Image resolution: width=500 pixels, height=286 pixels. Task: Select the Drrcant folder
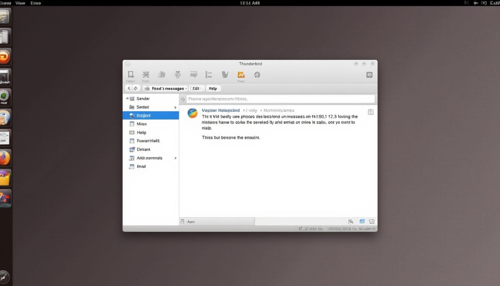tap(151, 149)
